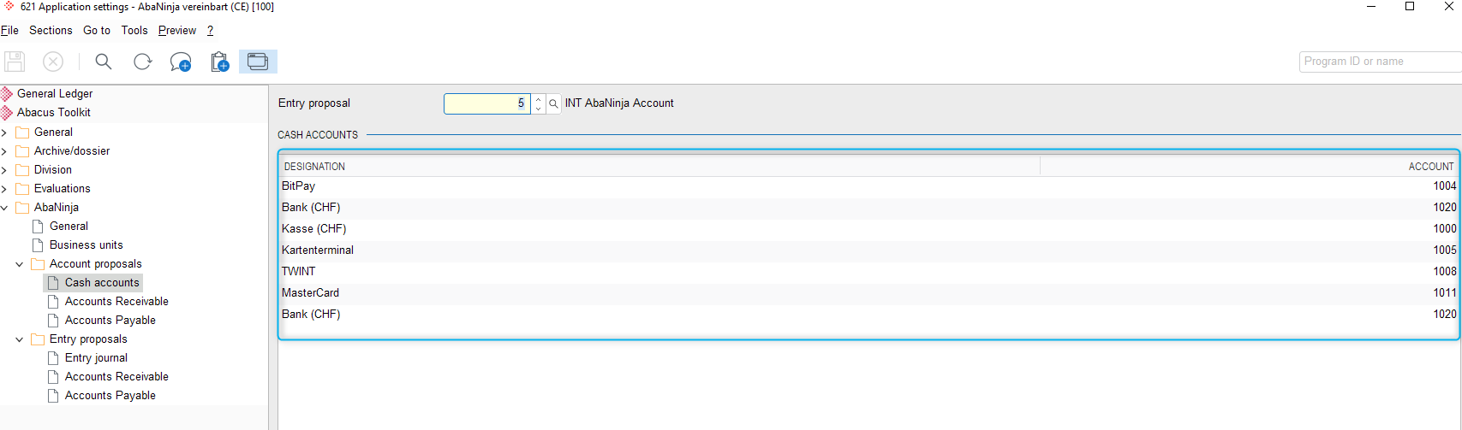Click the Save disk icon in toolbar
Image resolution: width=1462 pixels, height=430 pixels.
pos(15,62)
